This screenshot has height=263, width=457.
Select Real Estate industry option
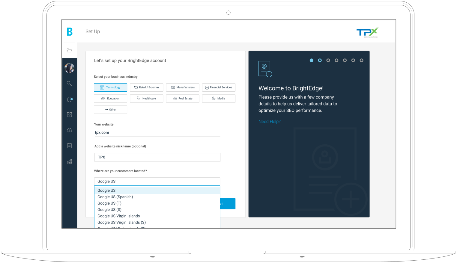click(183, 99)
